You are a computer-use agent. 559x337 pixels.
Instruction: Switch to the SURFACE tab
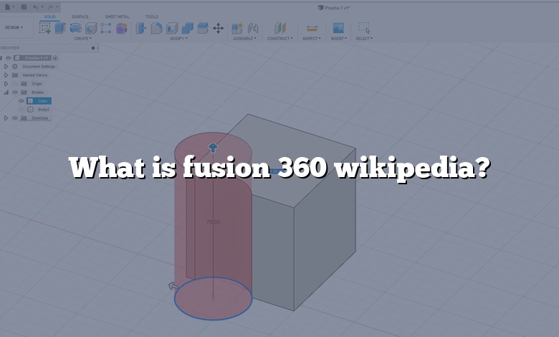tap(80, 16)
